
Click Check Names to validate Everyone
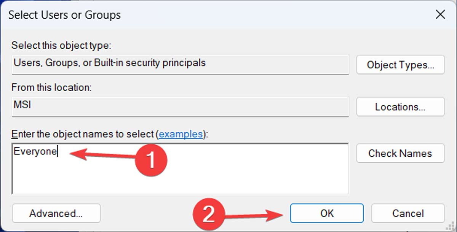click(x=400, y=153)
